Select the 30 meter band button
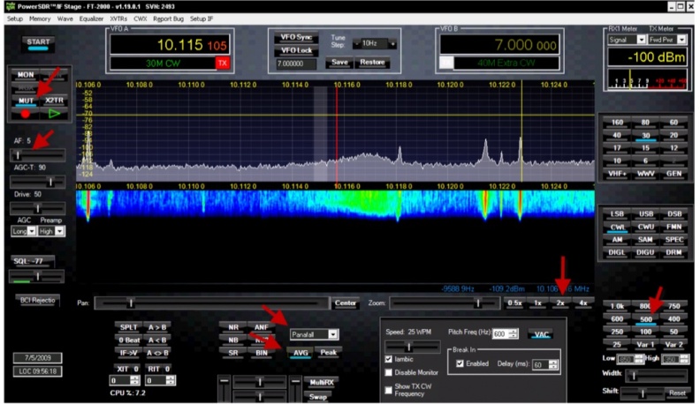Image resolution: width=700 pixels, height=404 pixels. pyautogui.click(x=645, y=136)
